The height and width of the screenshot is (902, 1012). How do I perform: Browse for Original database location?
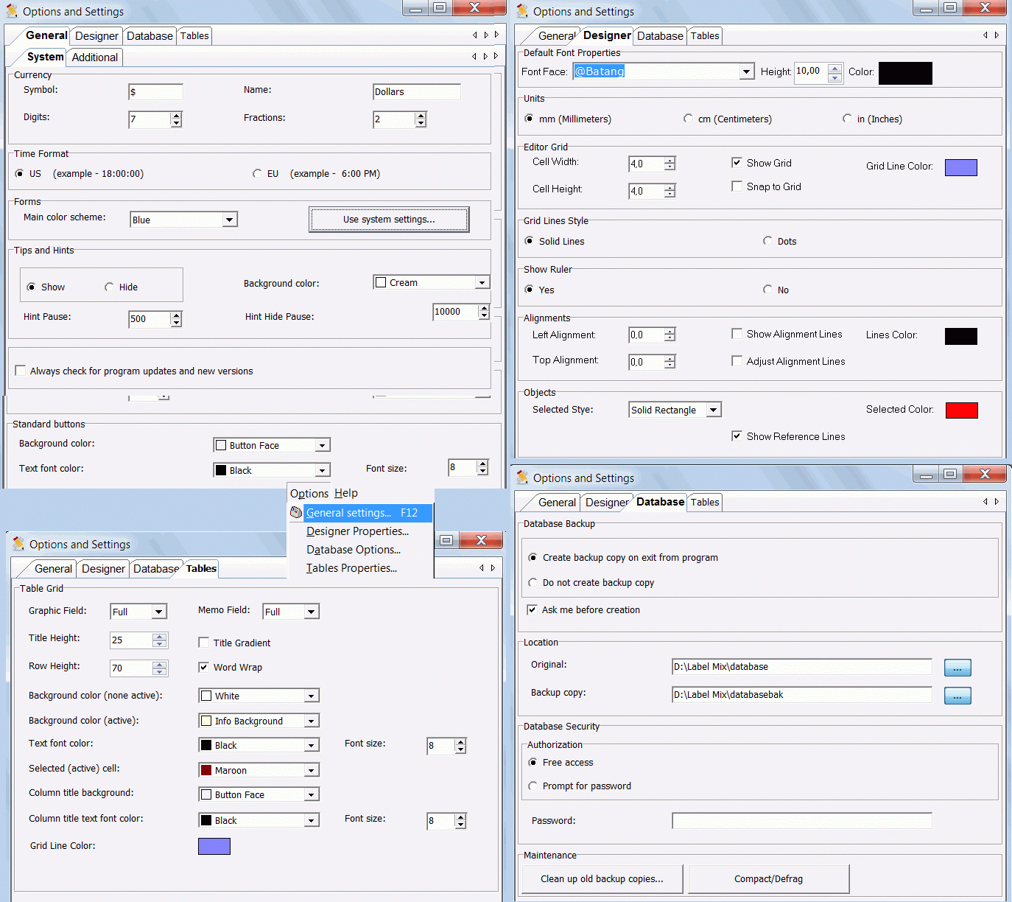(957, 668)
